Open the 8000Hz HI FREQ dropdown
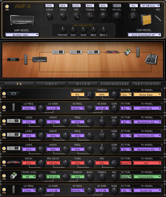This screenshot has width=166, height=197. tap(77, 190)
